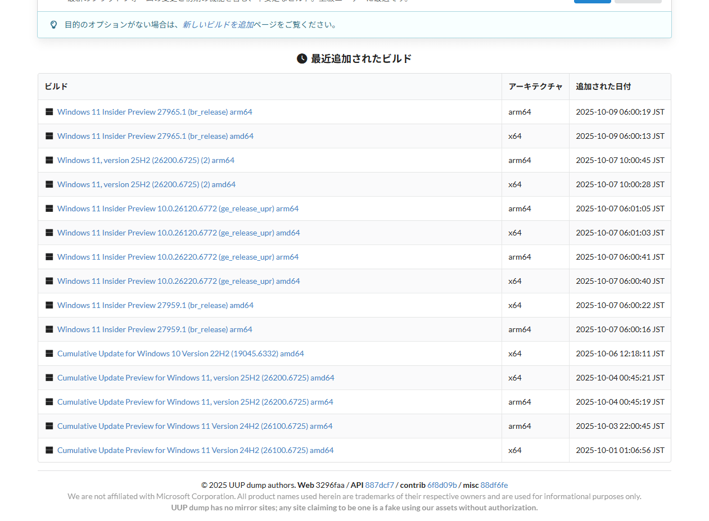This screenshot has height=521, width=709.
Task: Open Insider Preview 10.0.26220.6772 ge_release_upr arm64
Action: pyautogui.click(x=178, y=257)
